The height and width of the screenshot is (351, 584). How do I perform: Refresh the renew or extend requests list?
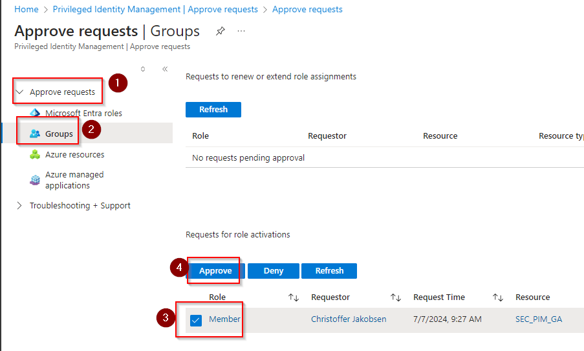(213, 110)
